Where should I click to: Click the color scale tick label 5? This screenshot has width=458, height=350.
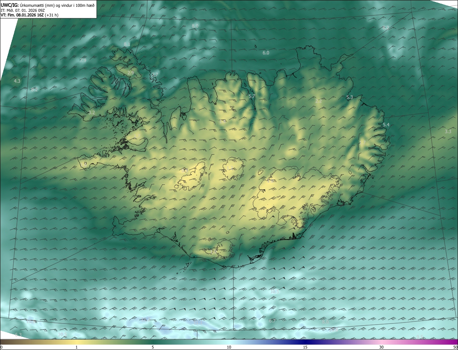(x=153, y=347)
